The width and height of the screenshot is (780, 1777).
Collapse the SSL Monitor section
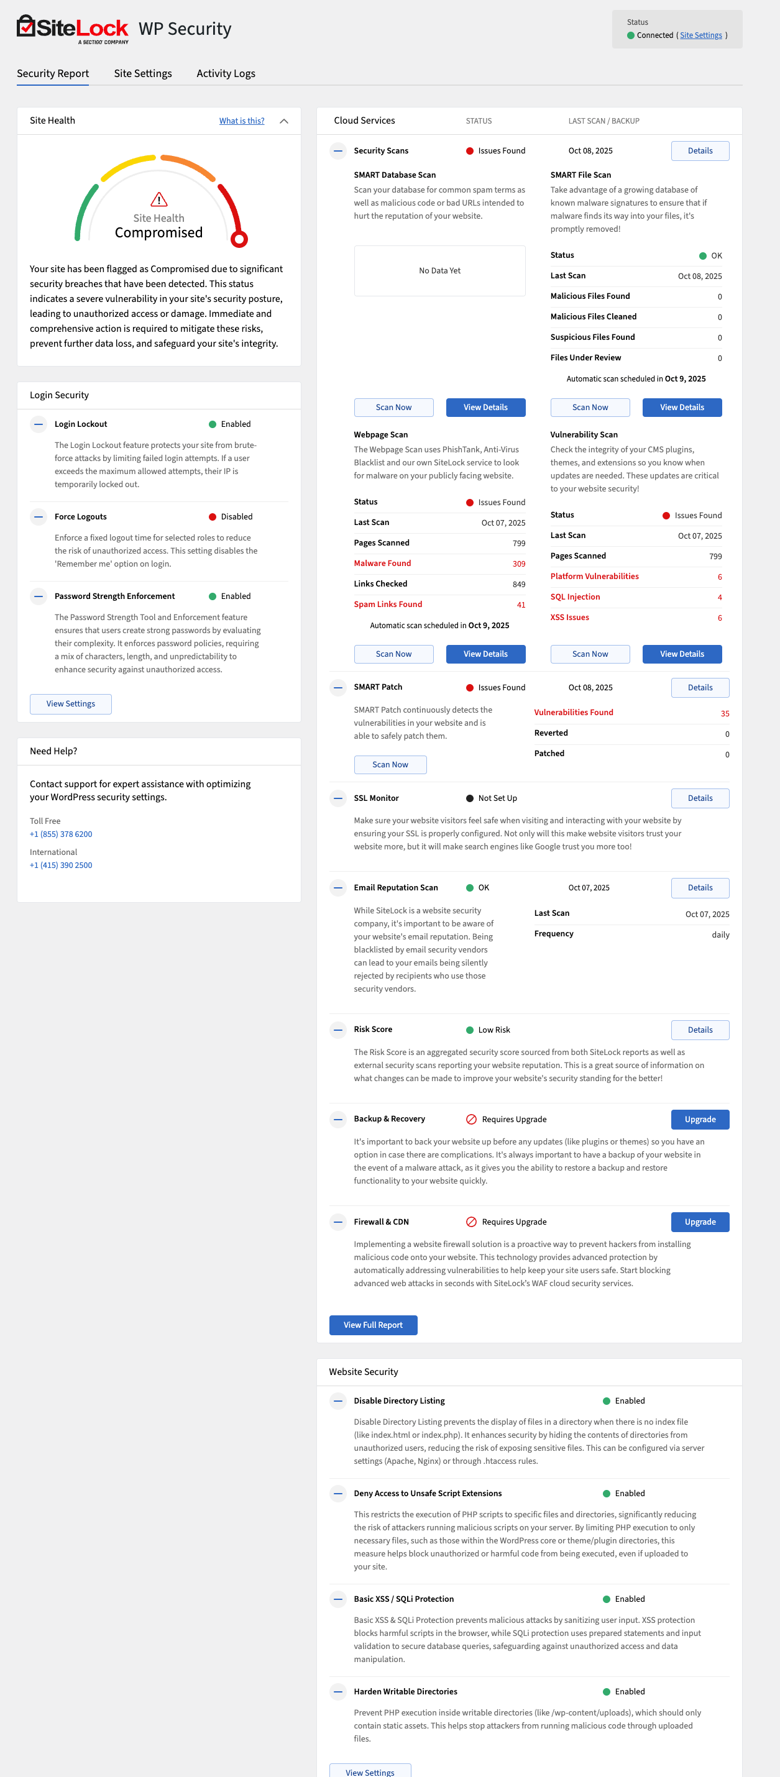click(x=337, y=798)
